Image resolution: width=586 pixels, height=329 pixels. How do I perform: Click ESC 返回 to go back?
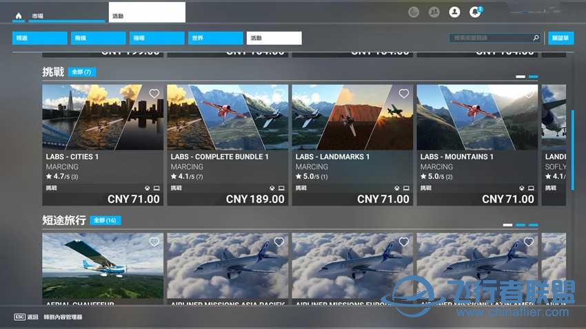26,317
